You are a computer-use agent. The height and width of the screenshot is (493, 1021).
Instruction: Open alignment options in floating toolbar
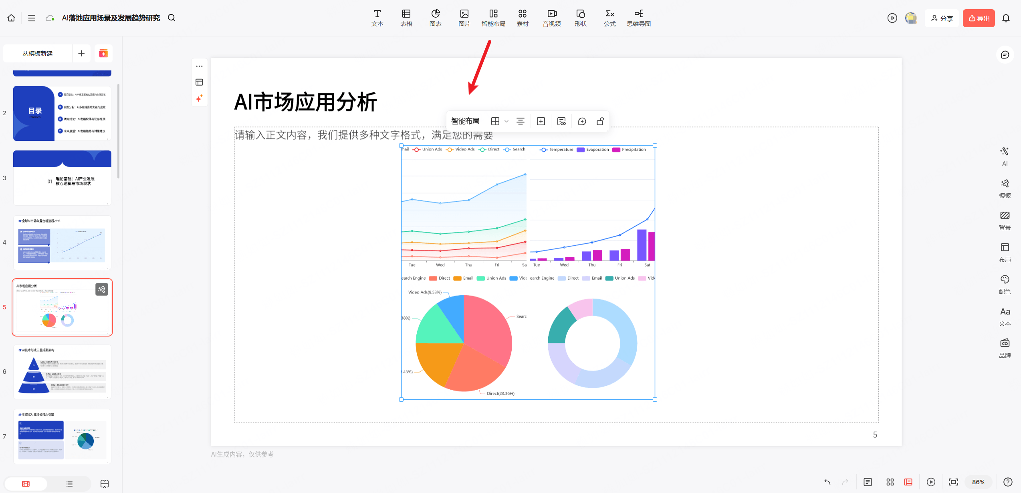[x=521, y=121]
